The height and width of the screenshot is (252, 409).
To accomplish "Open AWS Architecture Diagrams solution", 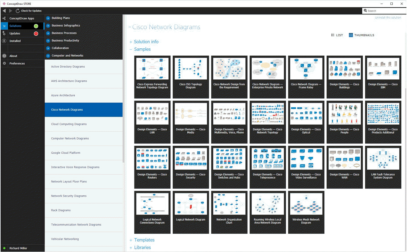I will tap(84, 81).
